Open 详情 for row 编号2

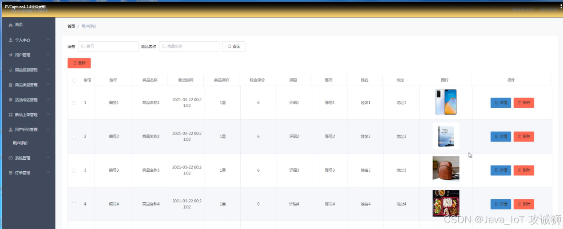(x=500, y=137)
